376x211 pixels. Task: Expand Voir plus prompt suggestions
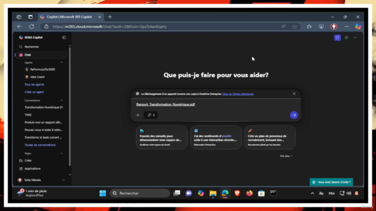286,156
